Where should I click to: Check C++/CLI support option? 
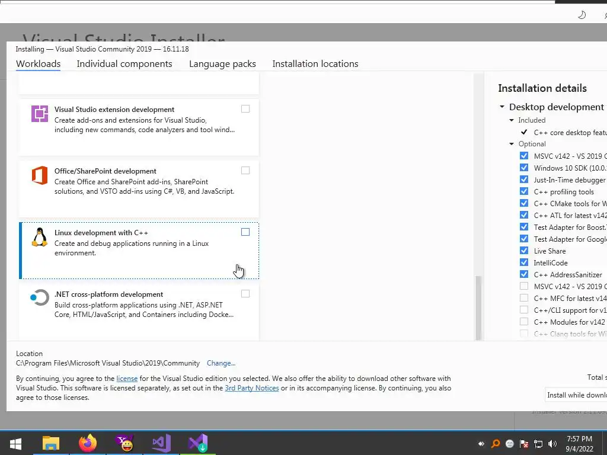524,309
